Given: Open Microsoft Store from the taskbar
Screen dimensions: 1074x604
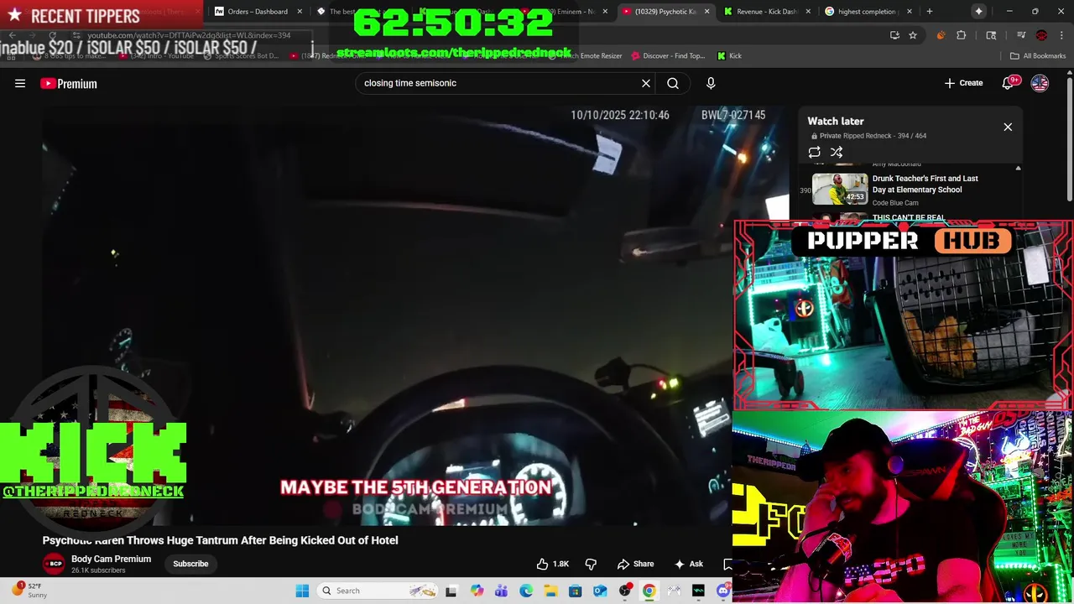Looking at the screenshot, I should 575,591.
